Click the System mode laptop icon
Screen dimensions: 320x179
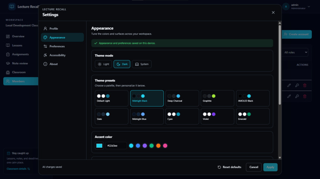137,64
